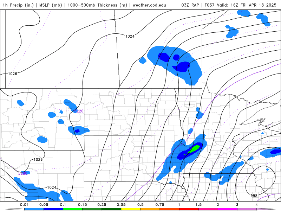This screenshot has height=211, width=281.
Task: Click the 0.05 colorbar tick label
Action: tap(44, 205)
